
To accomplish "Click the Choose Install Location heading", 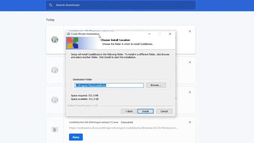I will (x=115, y=40).
